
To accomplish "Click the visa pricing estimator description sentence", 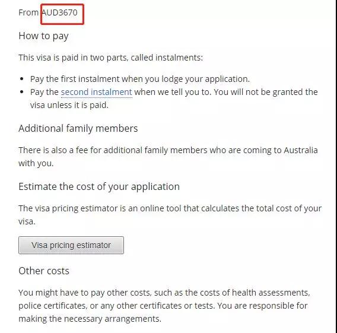I will [170, 215].
